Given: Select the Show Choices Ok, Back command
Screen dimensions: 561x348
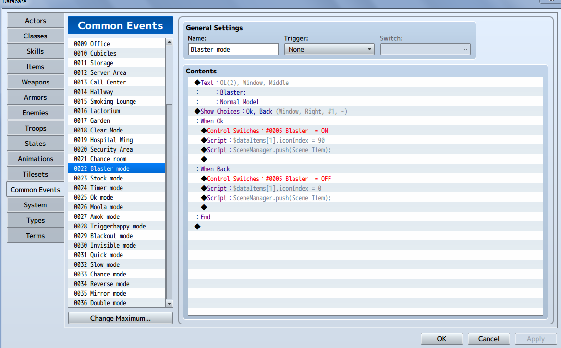Looking at the screenshot, I should click(x=366, y=111).
